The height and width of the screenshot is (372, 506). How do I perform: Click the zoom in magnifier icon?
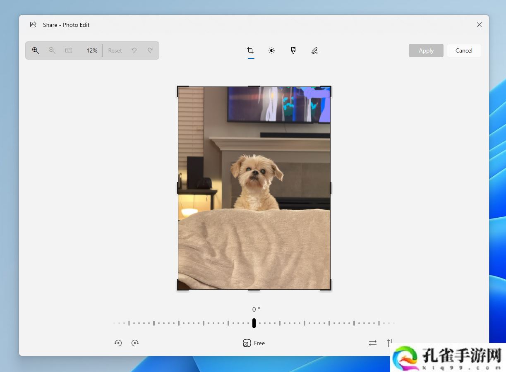point(36,50)
